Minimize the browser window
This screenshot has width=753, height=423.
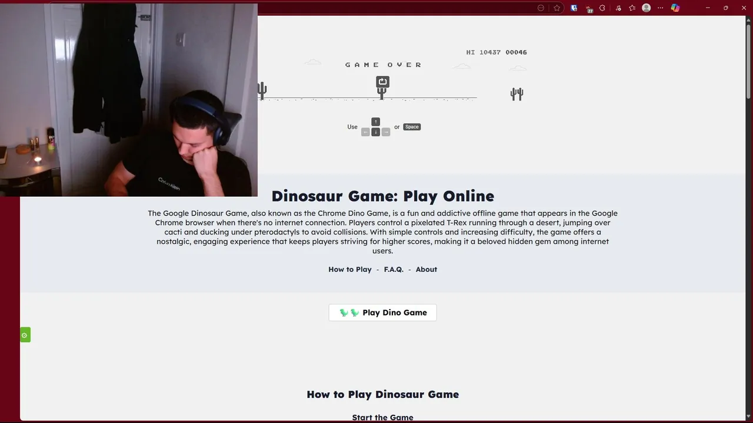click(x=708, y=8)
